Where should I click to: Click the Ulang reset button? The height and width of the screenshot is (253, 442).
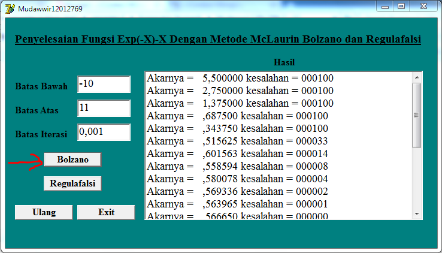point(44,212)
